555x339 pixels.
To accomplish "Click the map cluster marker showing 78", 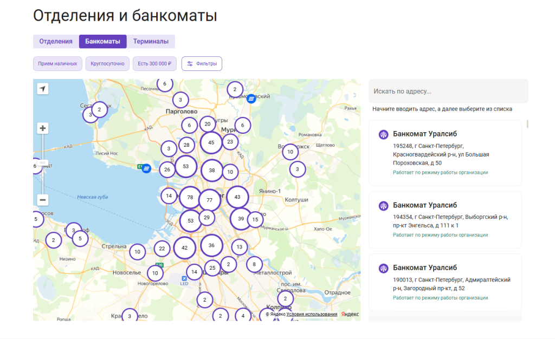I will click(x=190, y=198).
